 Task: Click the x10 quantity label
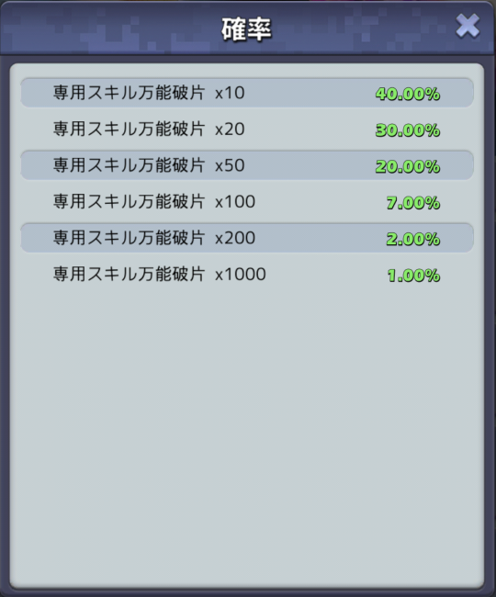[230, 93]
